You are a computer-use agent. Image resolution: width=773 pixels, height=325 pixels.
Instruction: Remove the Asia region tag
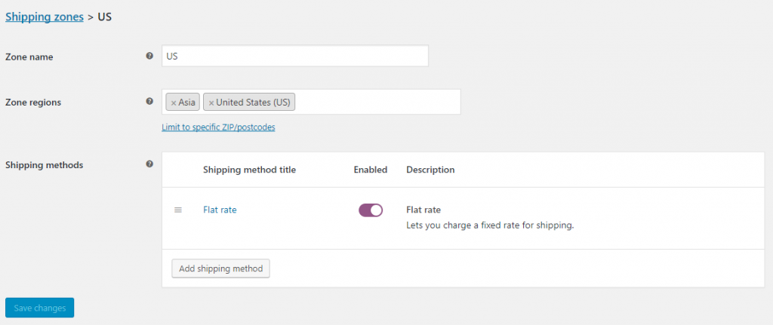click(x=174, y=103)
